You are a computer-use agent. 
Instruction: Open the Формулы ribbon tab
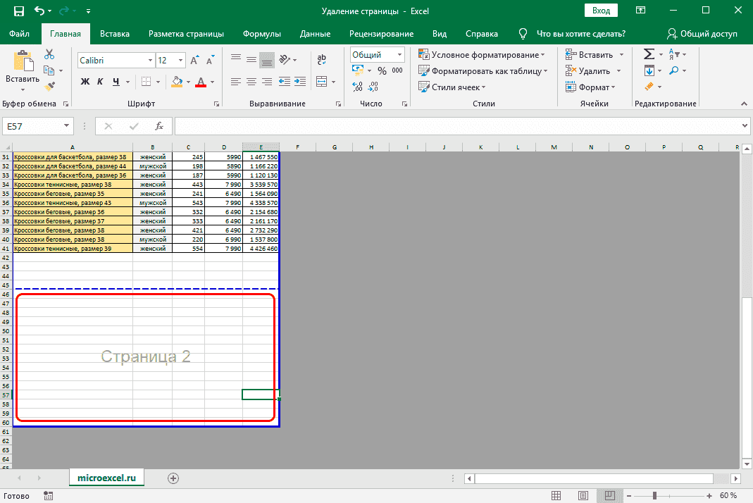pyautogui.click(x=261, y=33)
